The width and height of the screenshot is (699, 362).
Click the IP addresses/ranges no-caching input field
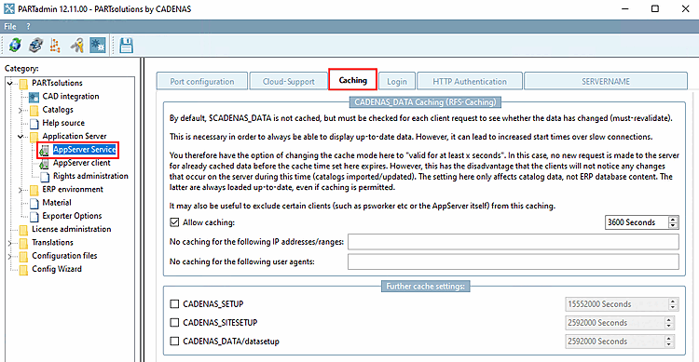point(514,242)
